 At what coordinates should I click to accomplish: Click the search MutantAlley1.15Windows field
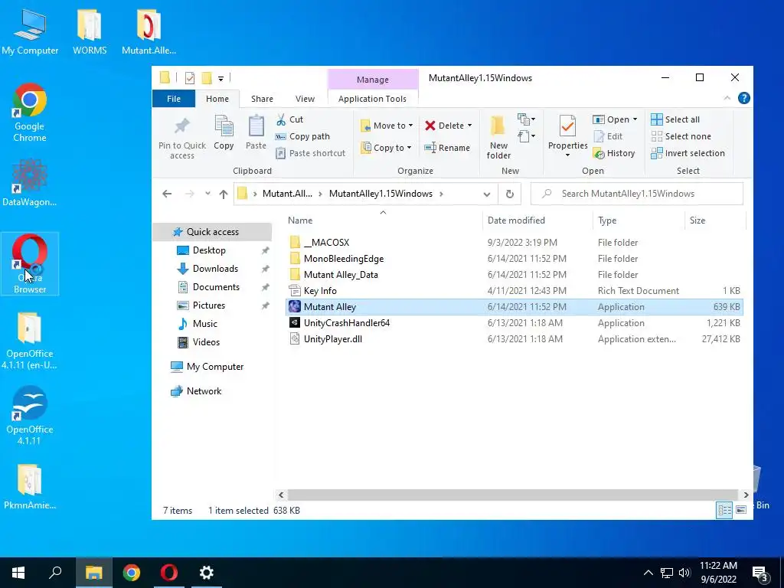pos(637,194)
